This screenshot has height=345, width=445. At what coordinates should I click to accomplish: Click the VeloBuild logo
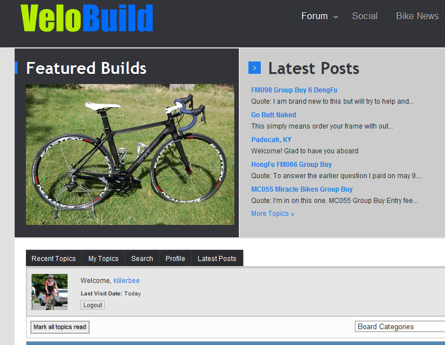tap(87, 18)
